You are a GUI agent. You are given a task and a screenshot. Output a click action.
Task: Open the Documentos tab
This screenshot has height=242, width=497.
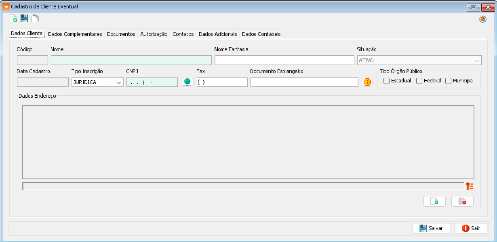pyautogui.click(x=121, y=34)
